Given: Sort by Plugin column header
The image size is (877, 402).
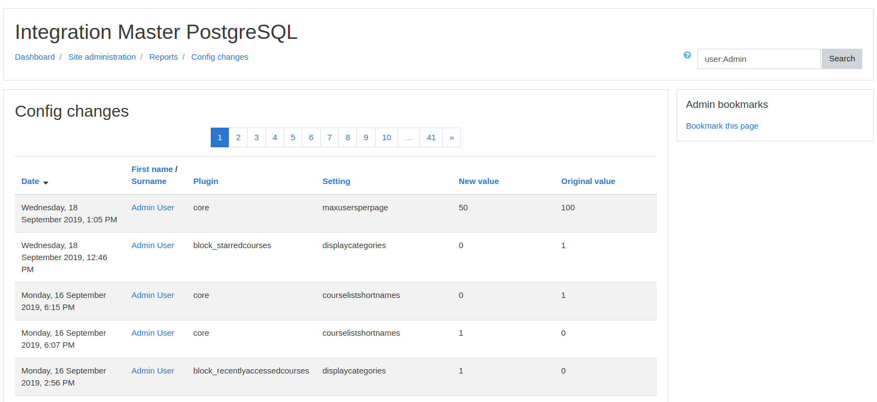Looking at the screenshot, I should coord(206,181).
